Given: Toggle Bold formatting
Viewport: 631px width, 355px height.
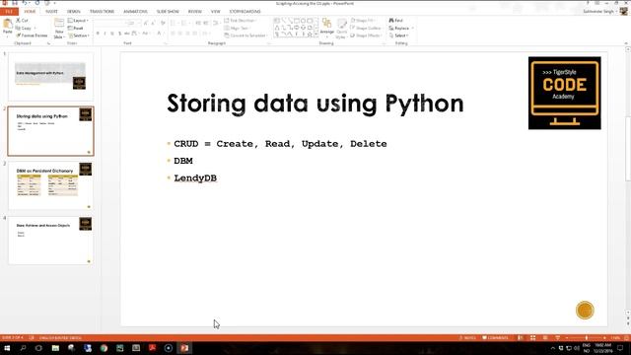Looking at the screenshot, I should coord(98,33).
